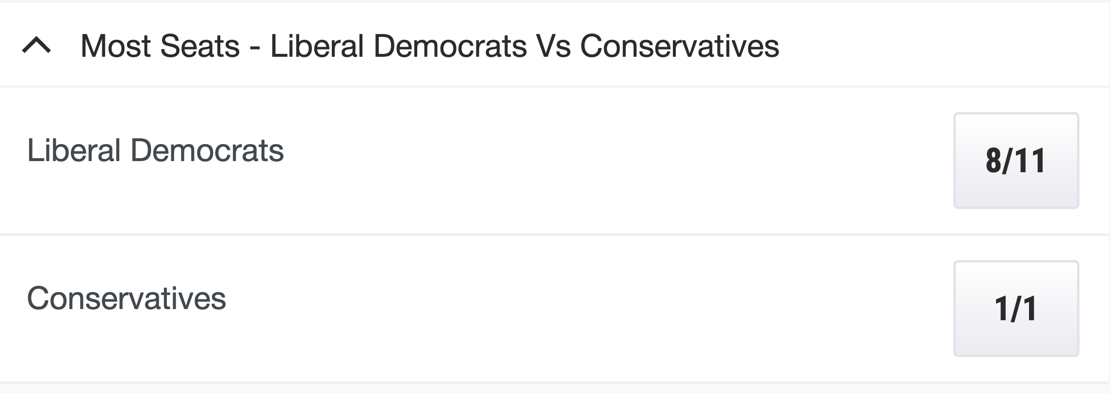This screenshot has height=393, width=1111.
Task: Click the Most Seats market title text
Action: pyautogui.click(x=429, y=46)
